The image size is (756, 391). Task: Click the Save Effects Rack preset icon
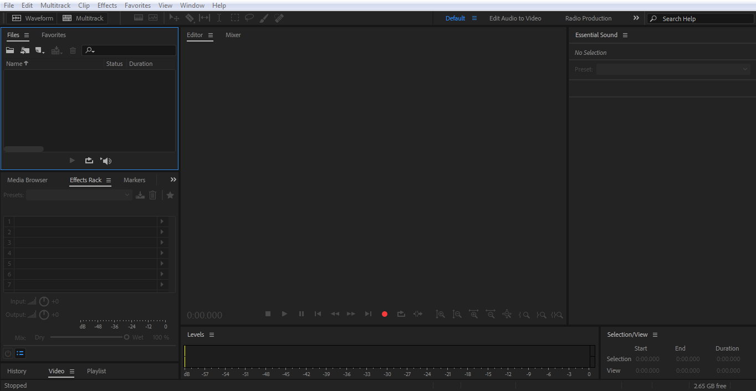coord(140,195)
